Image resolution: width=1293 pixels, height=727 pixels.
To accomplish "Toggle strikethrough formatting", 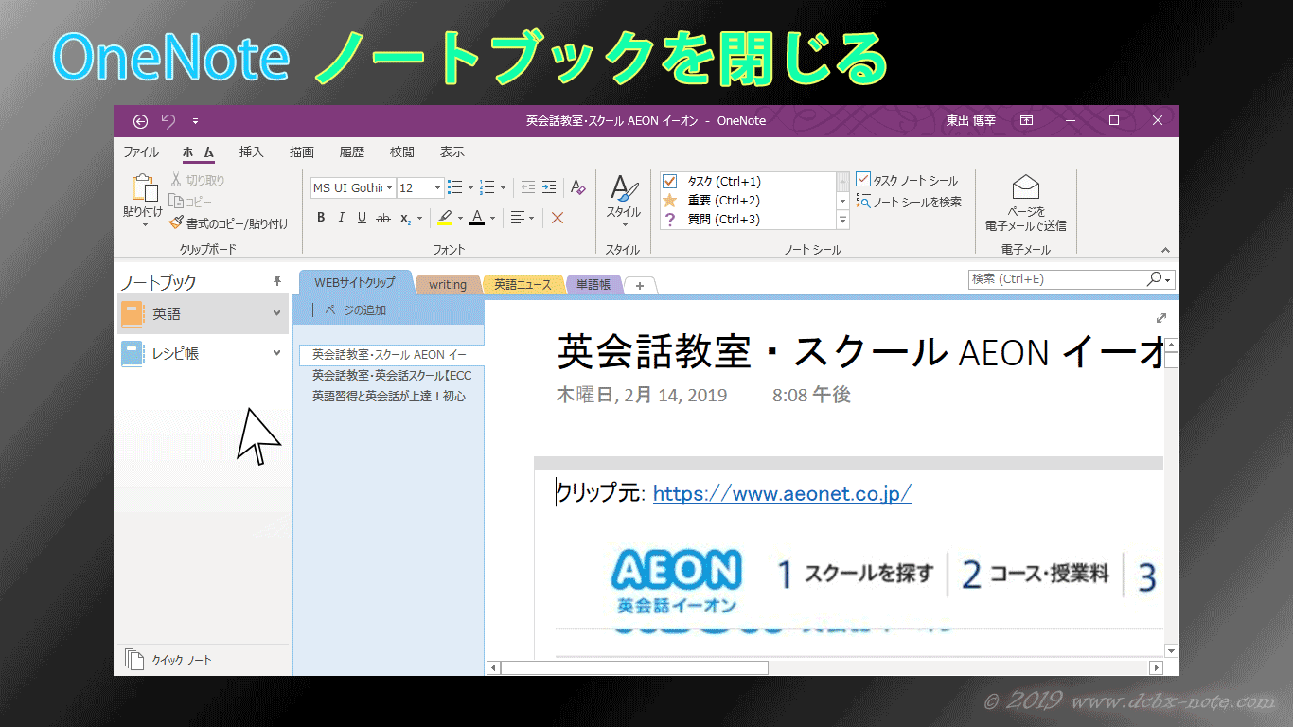I will tap(383, 218).
